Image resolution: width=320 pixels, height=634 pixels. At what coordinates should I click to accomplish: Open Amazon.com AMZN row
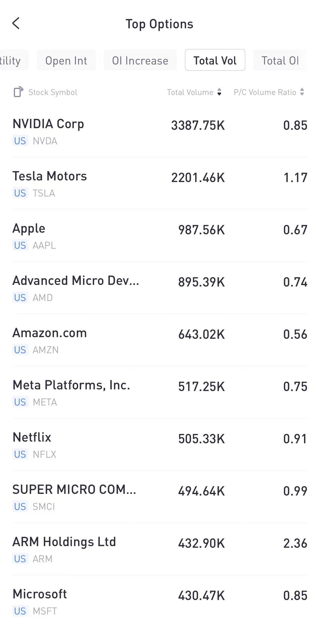160,340
